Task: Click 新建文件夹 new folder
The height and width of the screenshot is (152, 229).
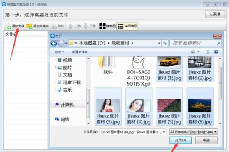Action: point(80,52)
